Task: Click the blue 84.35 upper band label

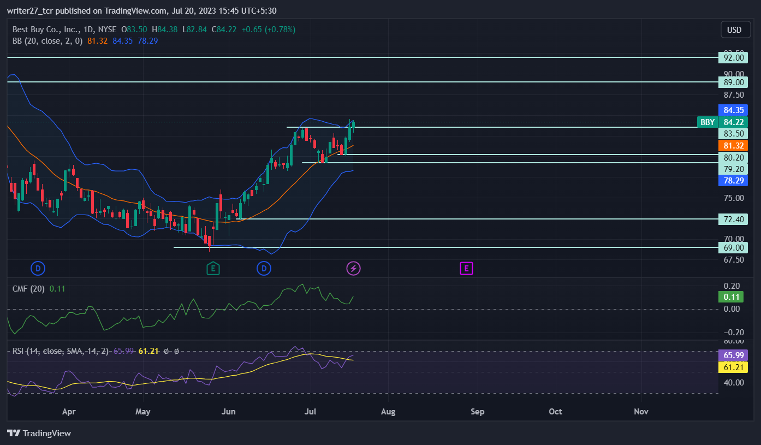Action: coord(733,110)
